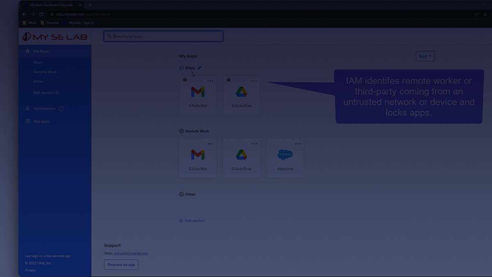Open G Suite Mail in Work section
Screen dimensions: 492x277
point(198,94)
